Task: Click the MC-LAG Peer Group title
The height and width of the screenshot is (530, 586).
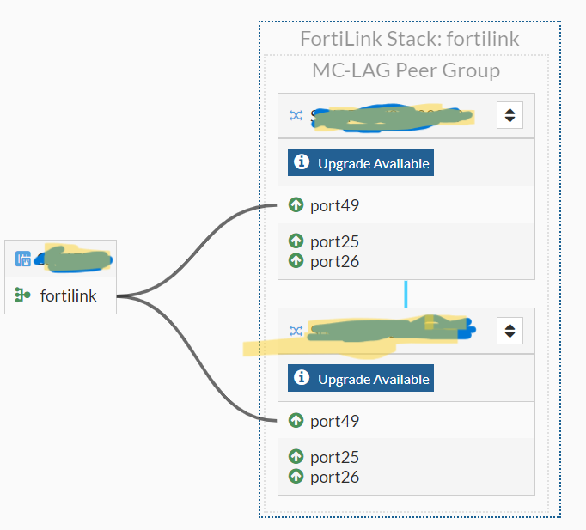Action: pos(406,70)
